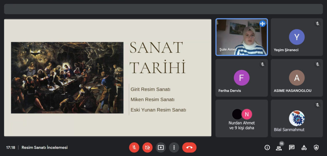Click the blue speaking indicator on Şule Amet

point(262,23)
